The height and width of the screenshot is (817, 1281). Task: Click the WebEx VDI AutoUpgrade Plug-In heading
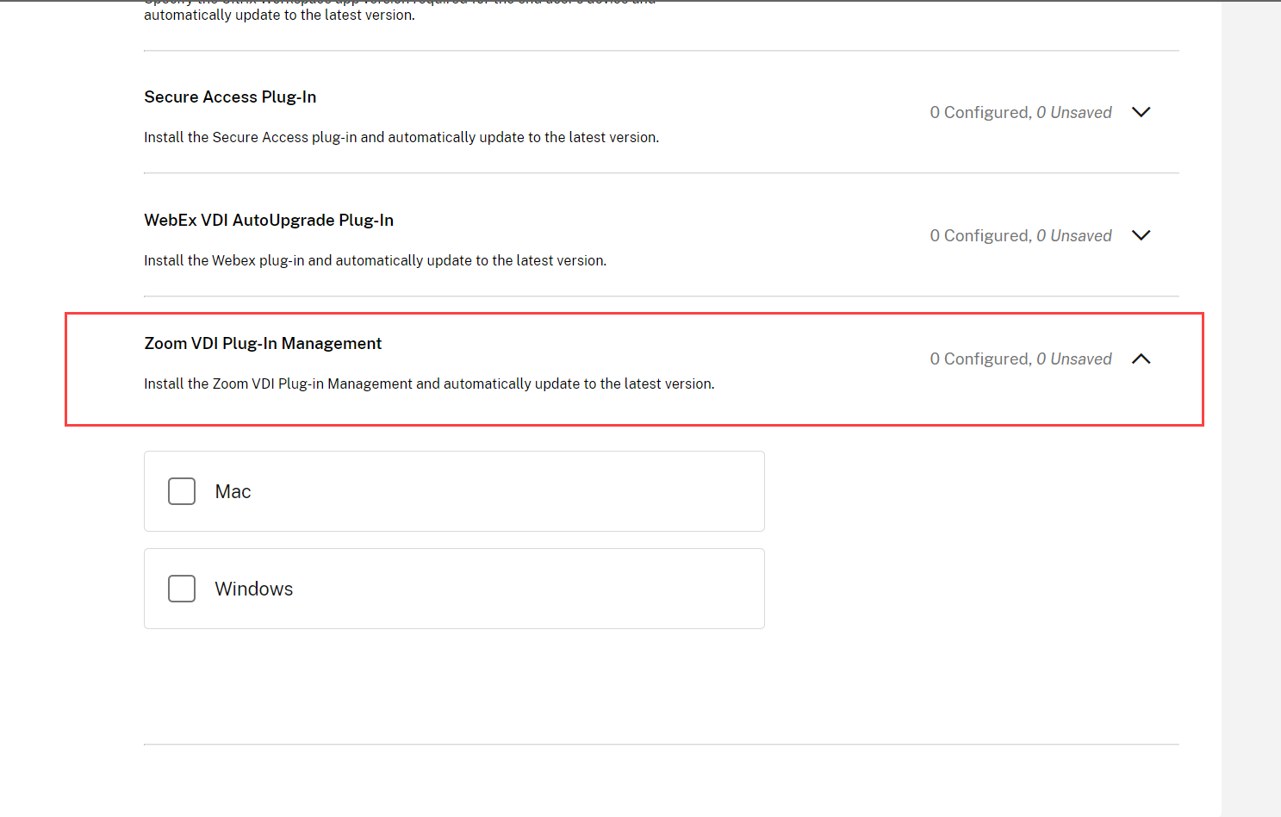(269, 221)
